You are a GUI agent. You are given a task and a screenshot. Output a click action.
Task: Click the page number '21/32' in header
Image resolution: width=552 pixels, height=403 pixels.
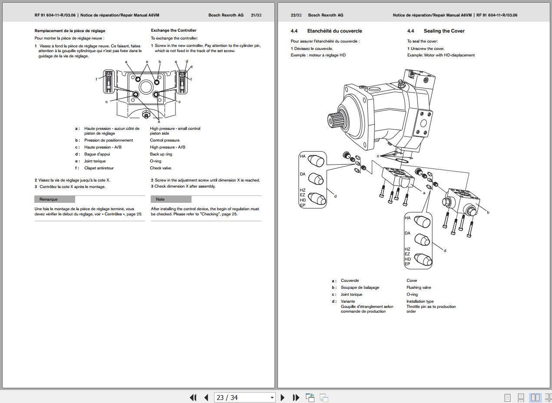tap(256, 15)
